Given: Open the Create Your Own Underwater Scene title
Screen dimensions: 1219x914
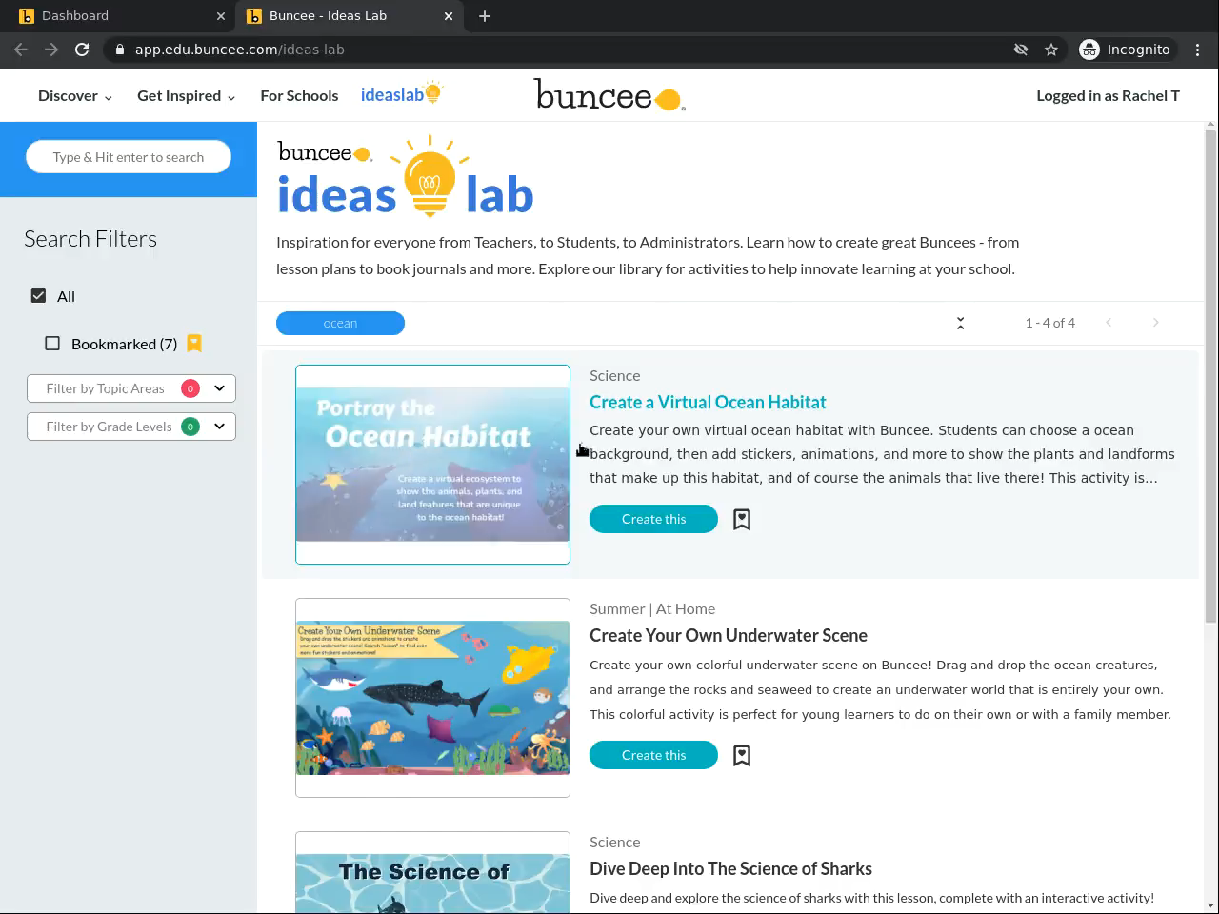Looking at the screenshot, I should pos(729,635).
